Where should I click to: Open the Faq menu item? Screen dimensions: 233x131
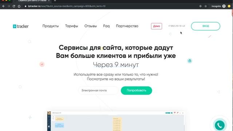coord(106,26)
